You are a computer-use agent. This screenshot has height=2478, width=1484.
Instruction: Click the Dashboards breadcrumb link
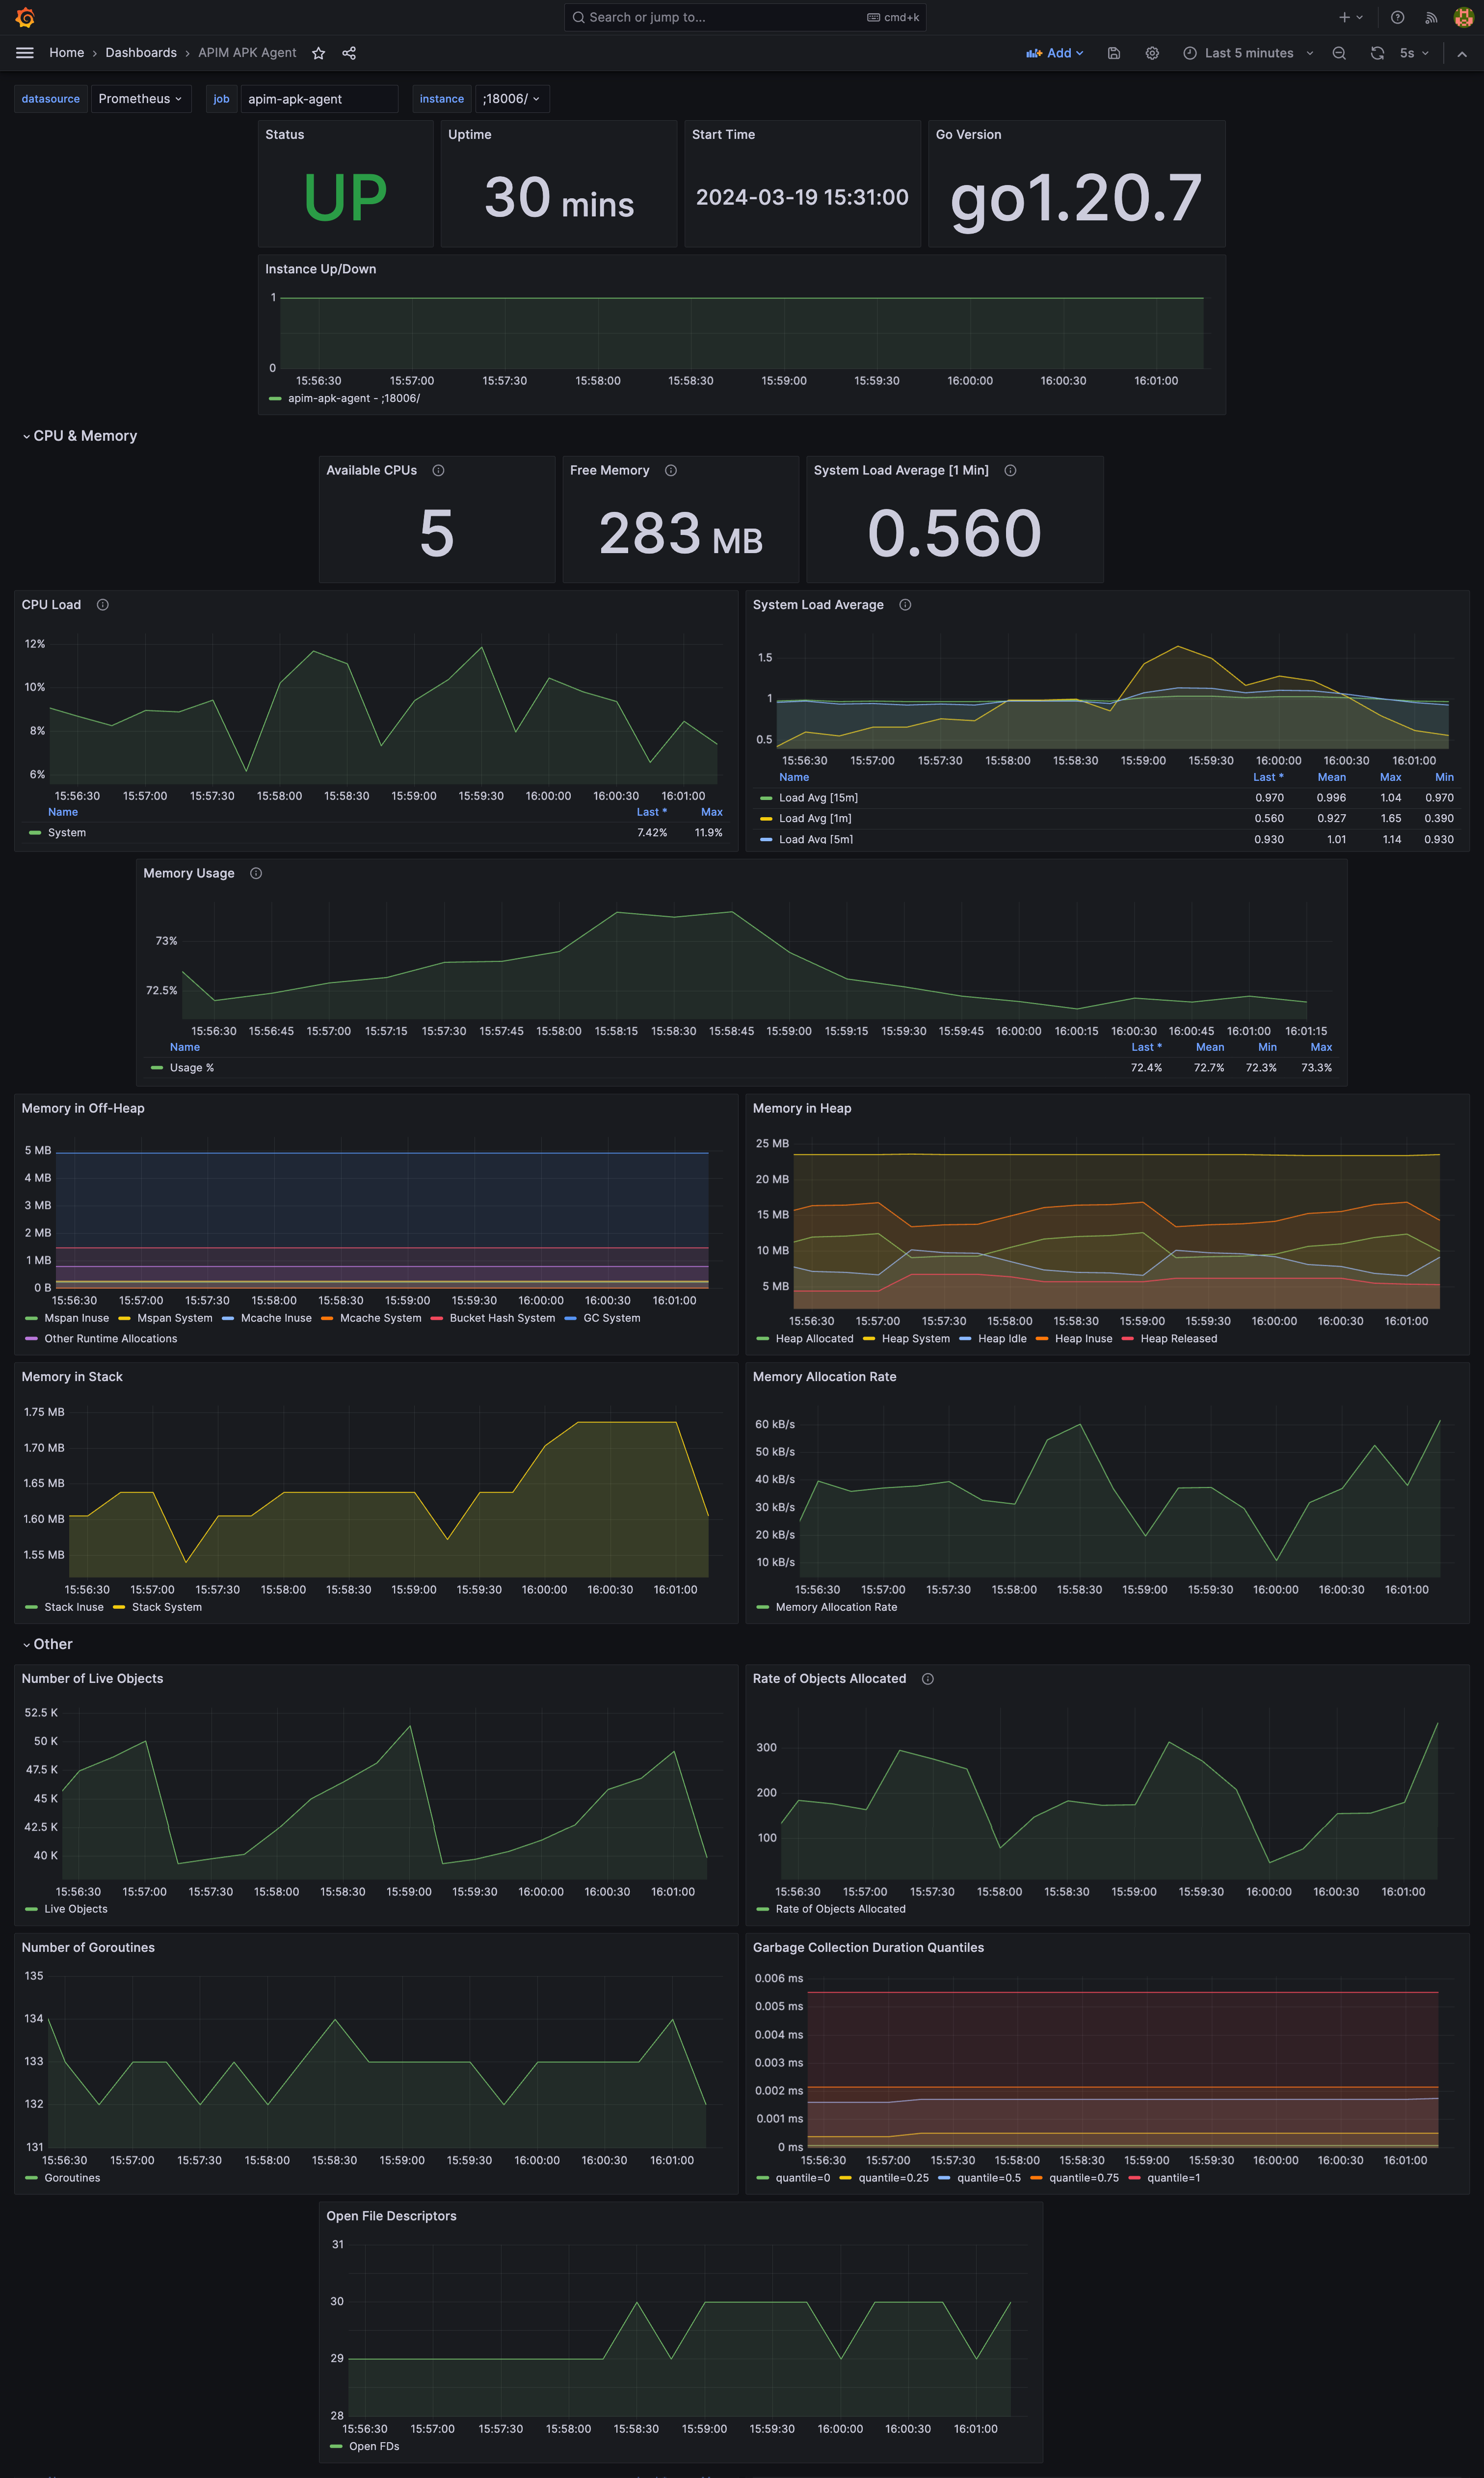(x=141, y=53)
